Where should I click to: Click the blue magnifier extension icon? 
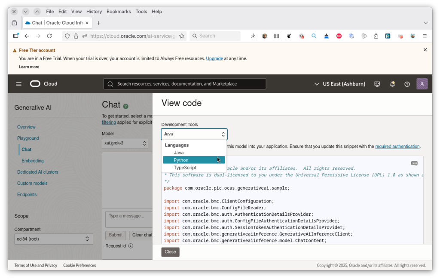tap(314, 36)
